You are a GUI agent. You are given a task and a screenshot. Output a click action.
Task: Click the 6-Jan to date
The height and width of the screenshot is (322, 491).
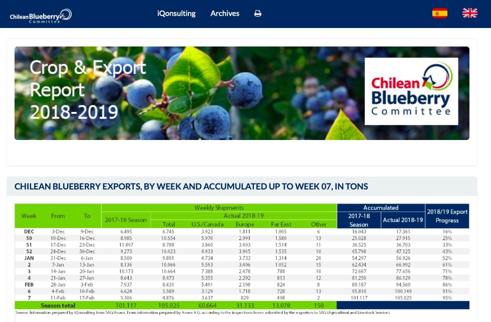click(x=87, y=258)
